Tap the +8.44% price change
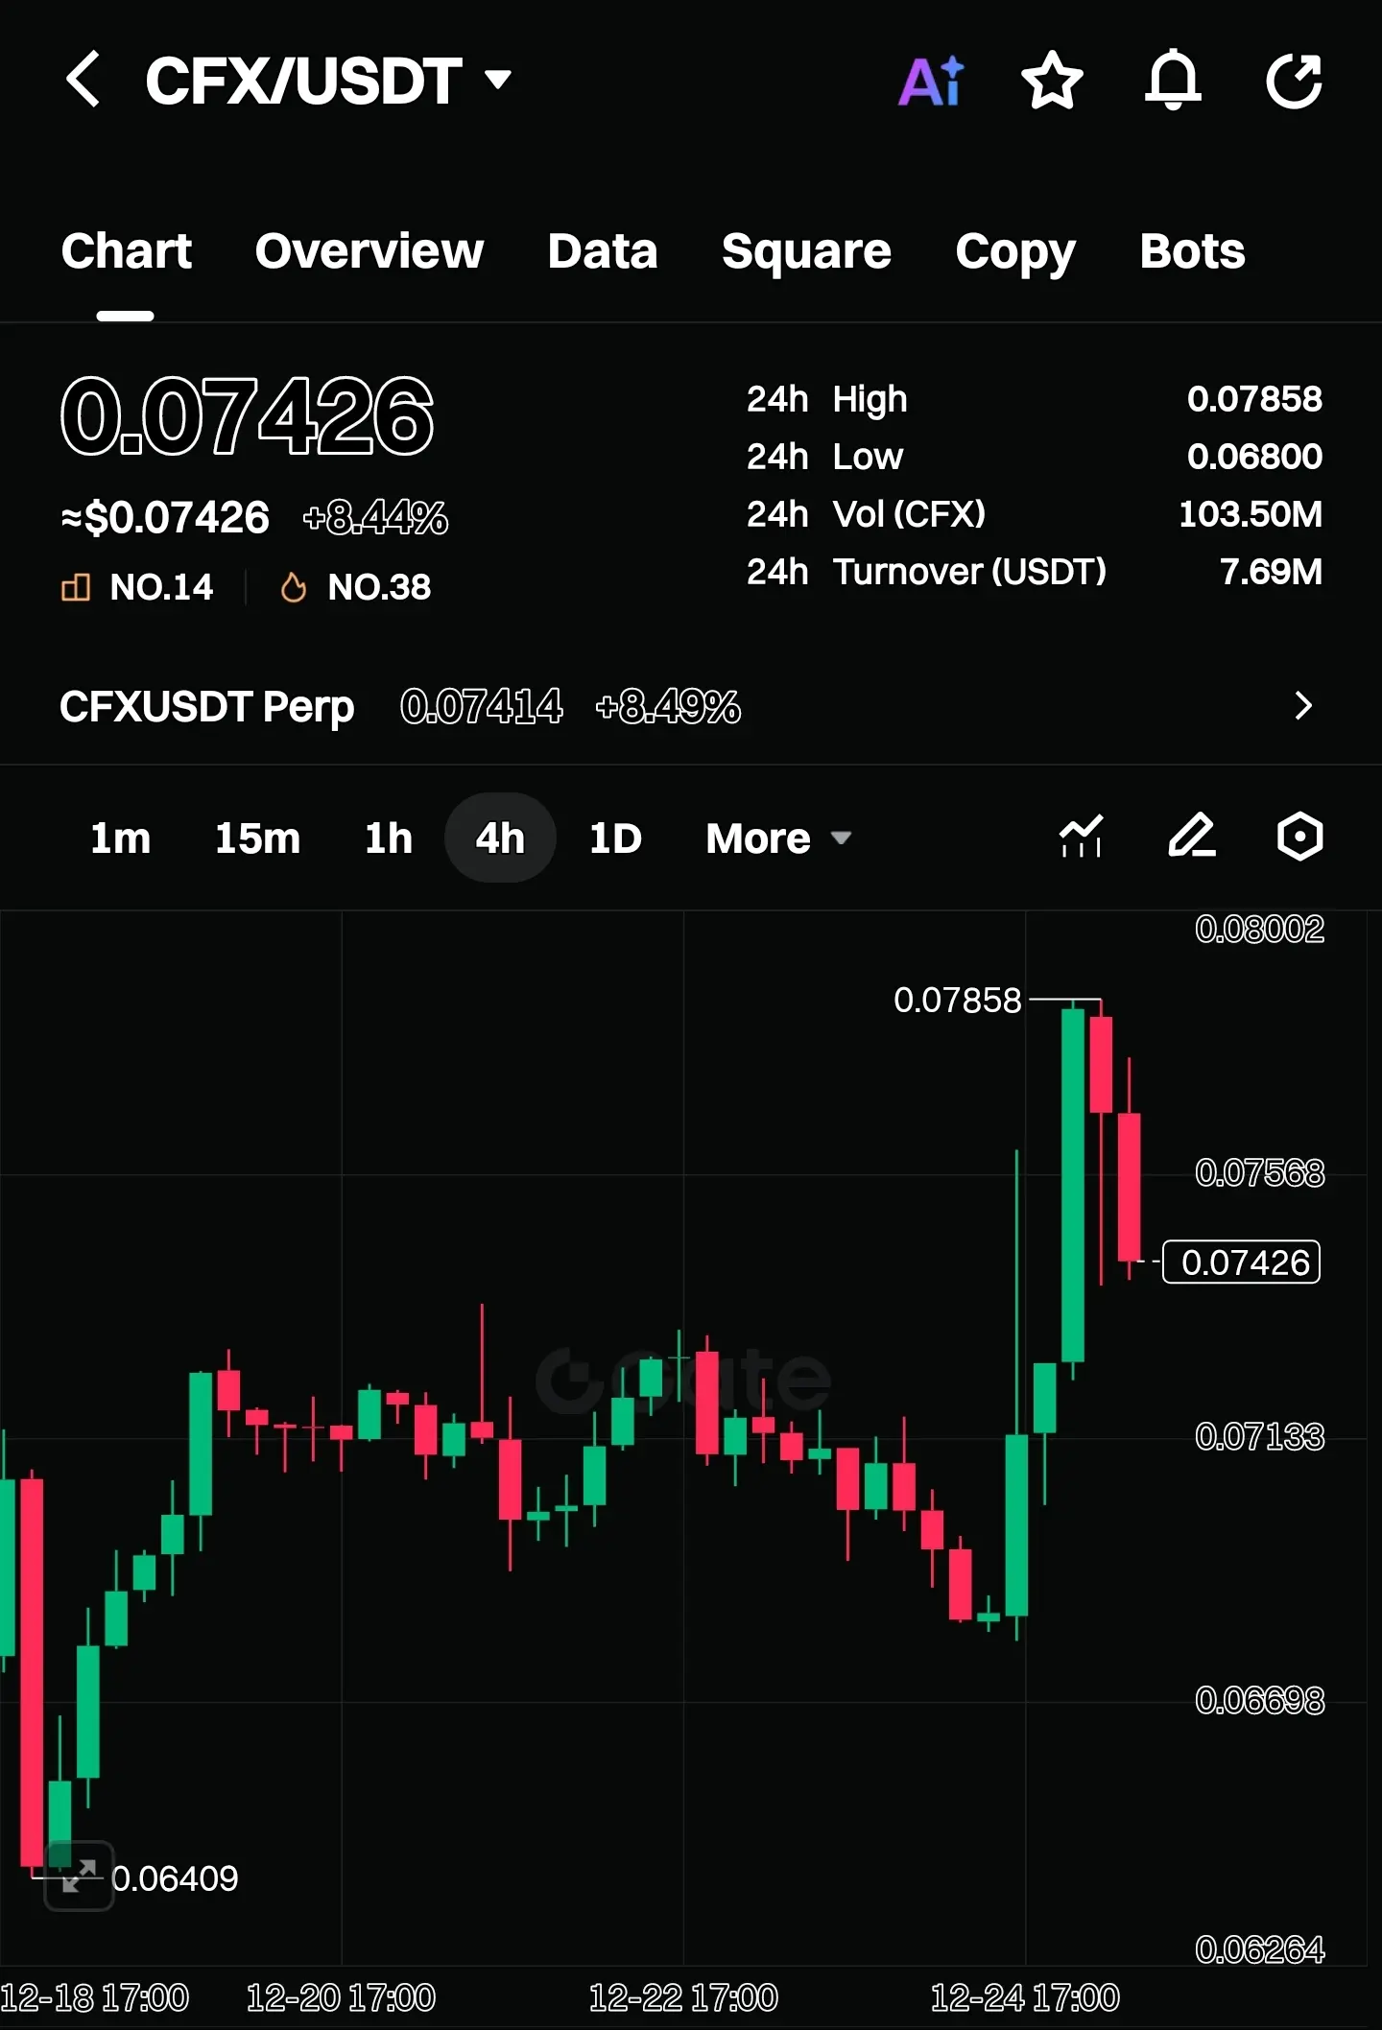 tap(375, 518)
